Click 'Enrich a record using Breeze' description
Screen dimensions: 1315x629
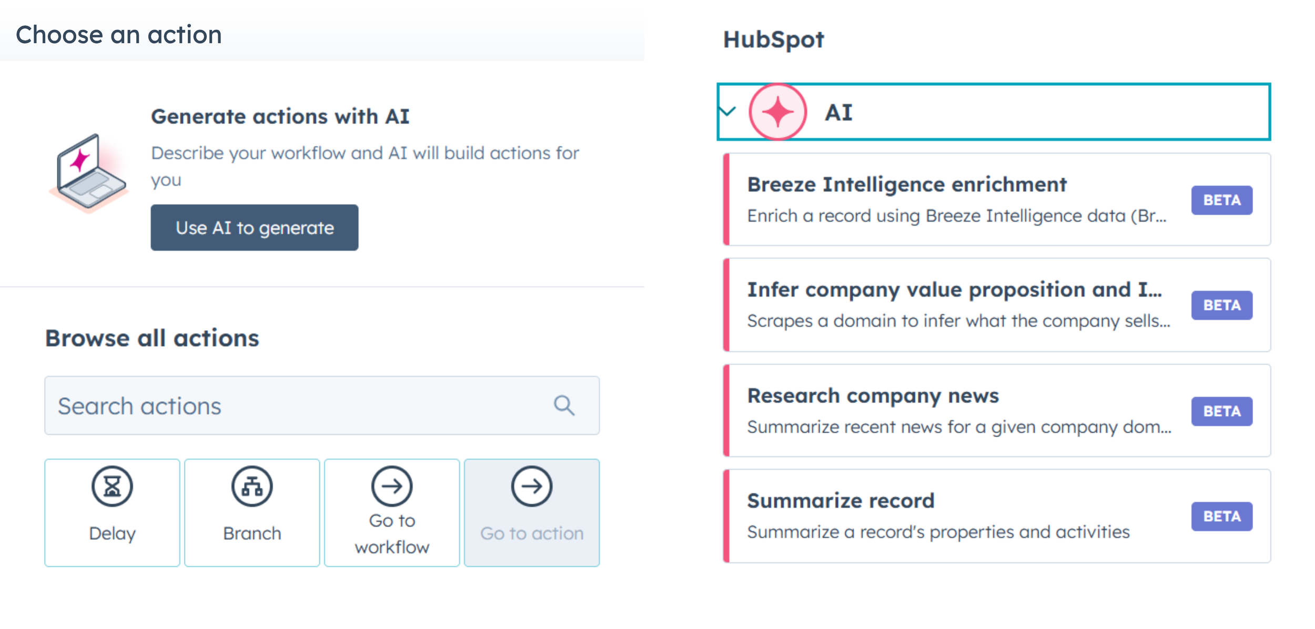pyautogui.click(x=957, y=216)
